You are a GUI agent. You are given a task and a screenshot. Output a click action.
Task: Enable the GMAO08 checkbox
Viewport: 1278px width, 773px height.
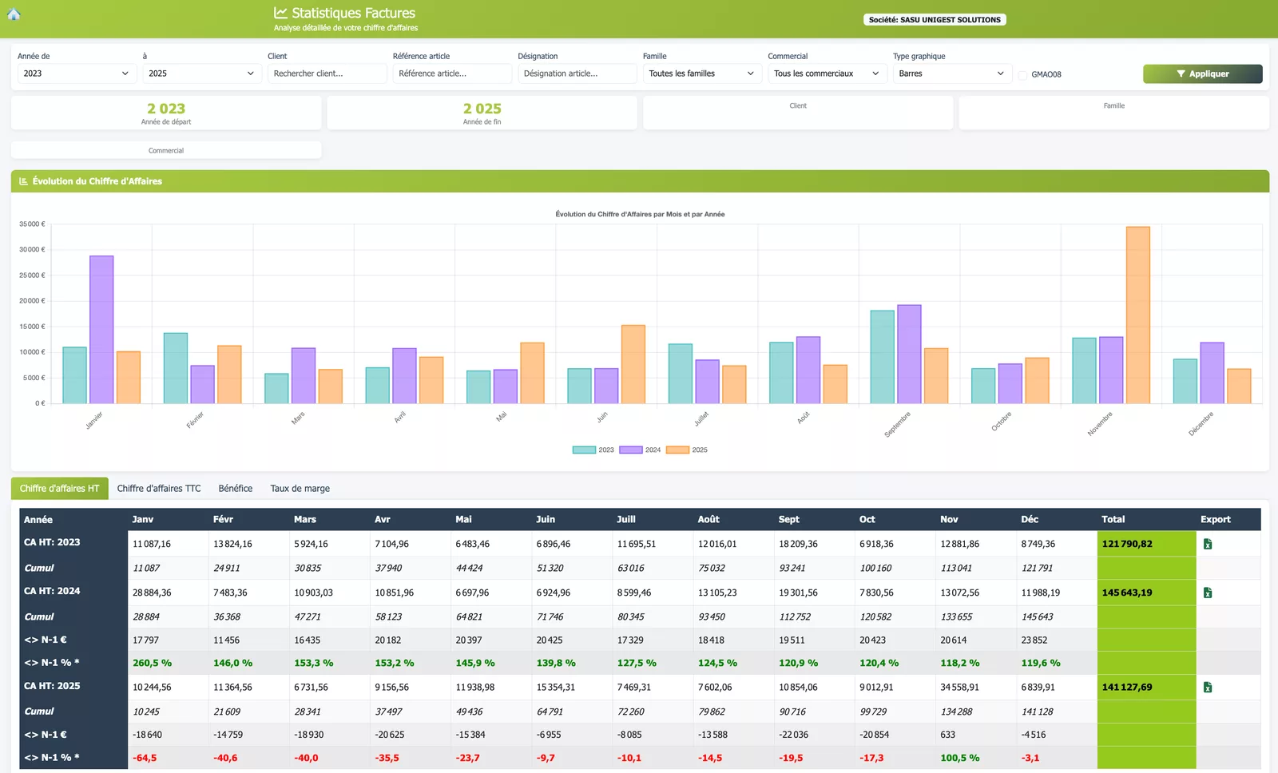1022,74
